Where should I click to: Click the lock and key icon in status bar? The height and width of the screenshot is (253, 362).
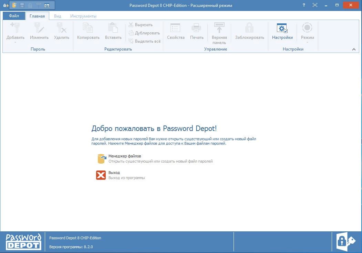tap(345, 242)
